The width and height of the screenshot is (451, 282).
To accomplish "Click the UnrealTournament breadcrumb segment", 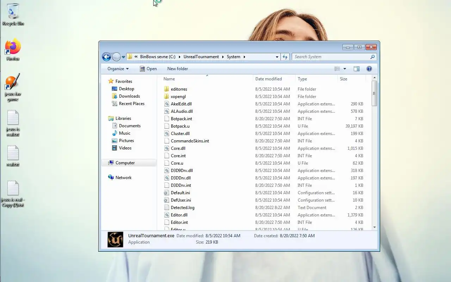I will 201,57.
